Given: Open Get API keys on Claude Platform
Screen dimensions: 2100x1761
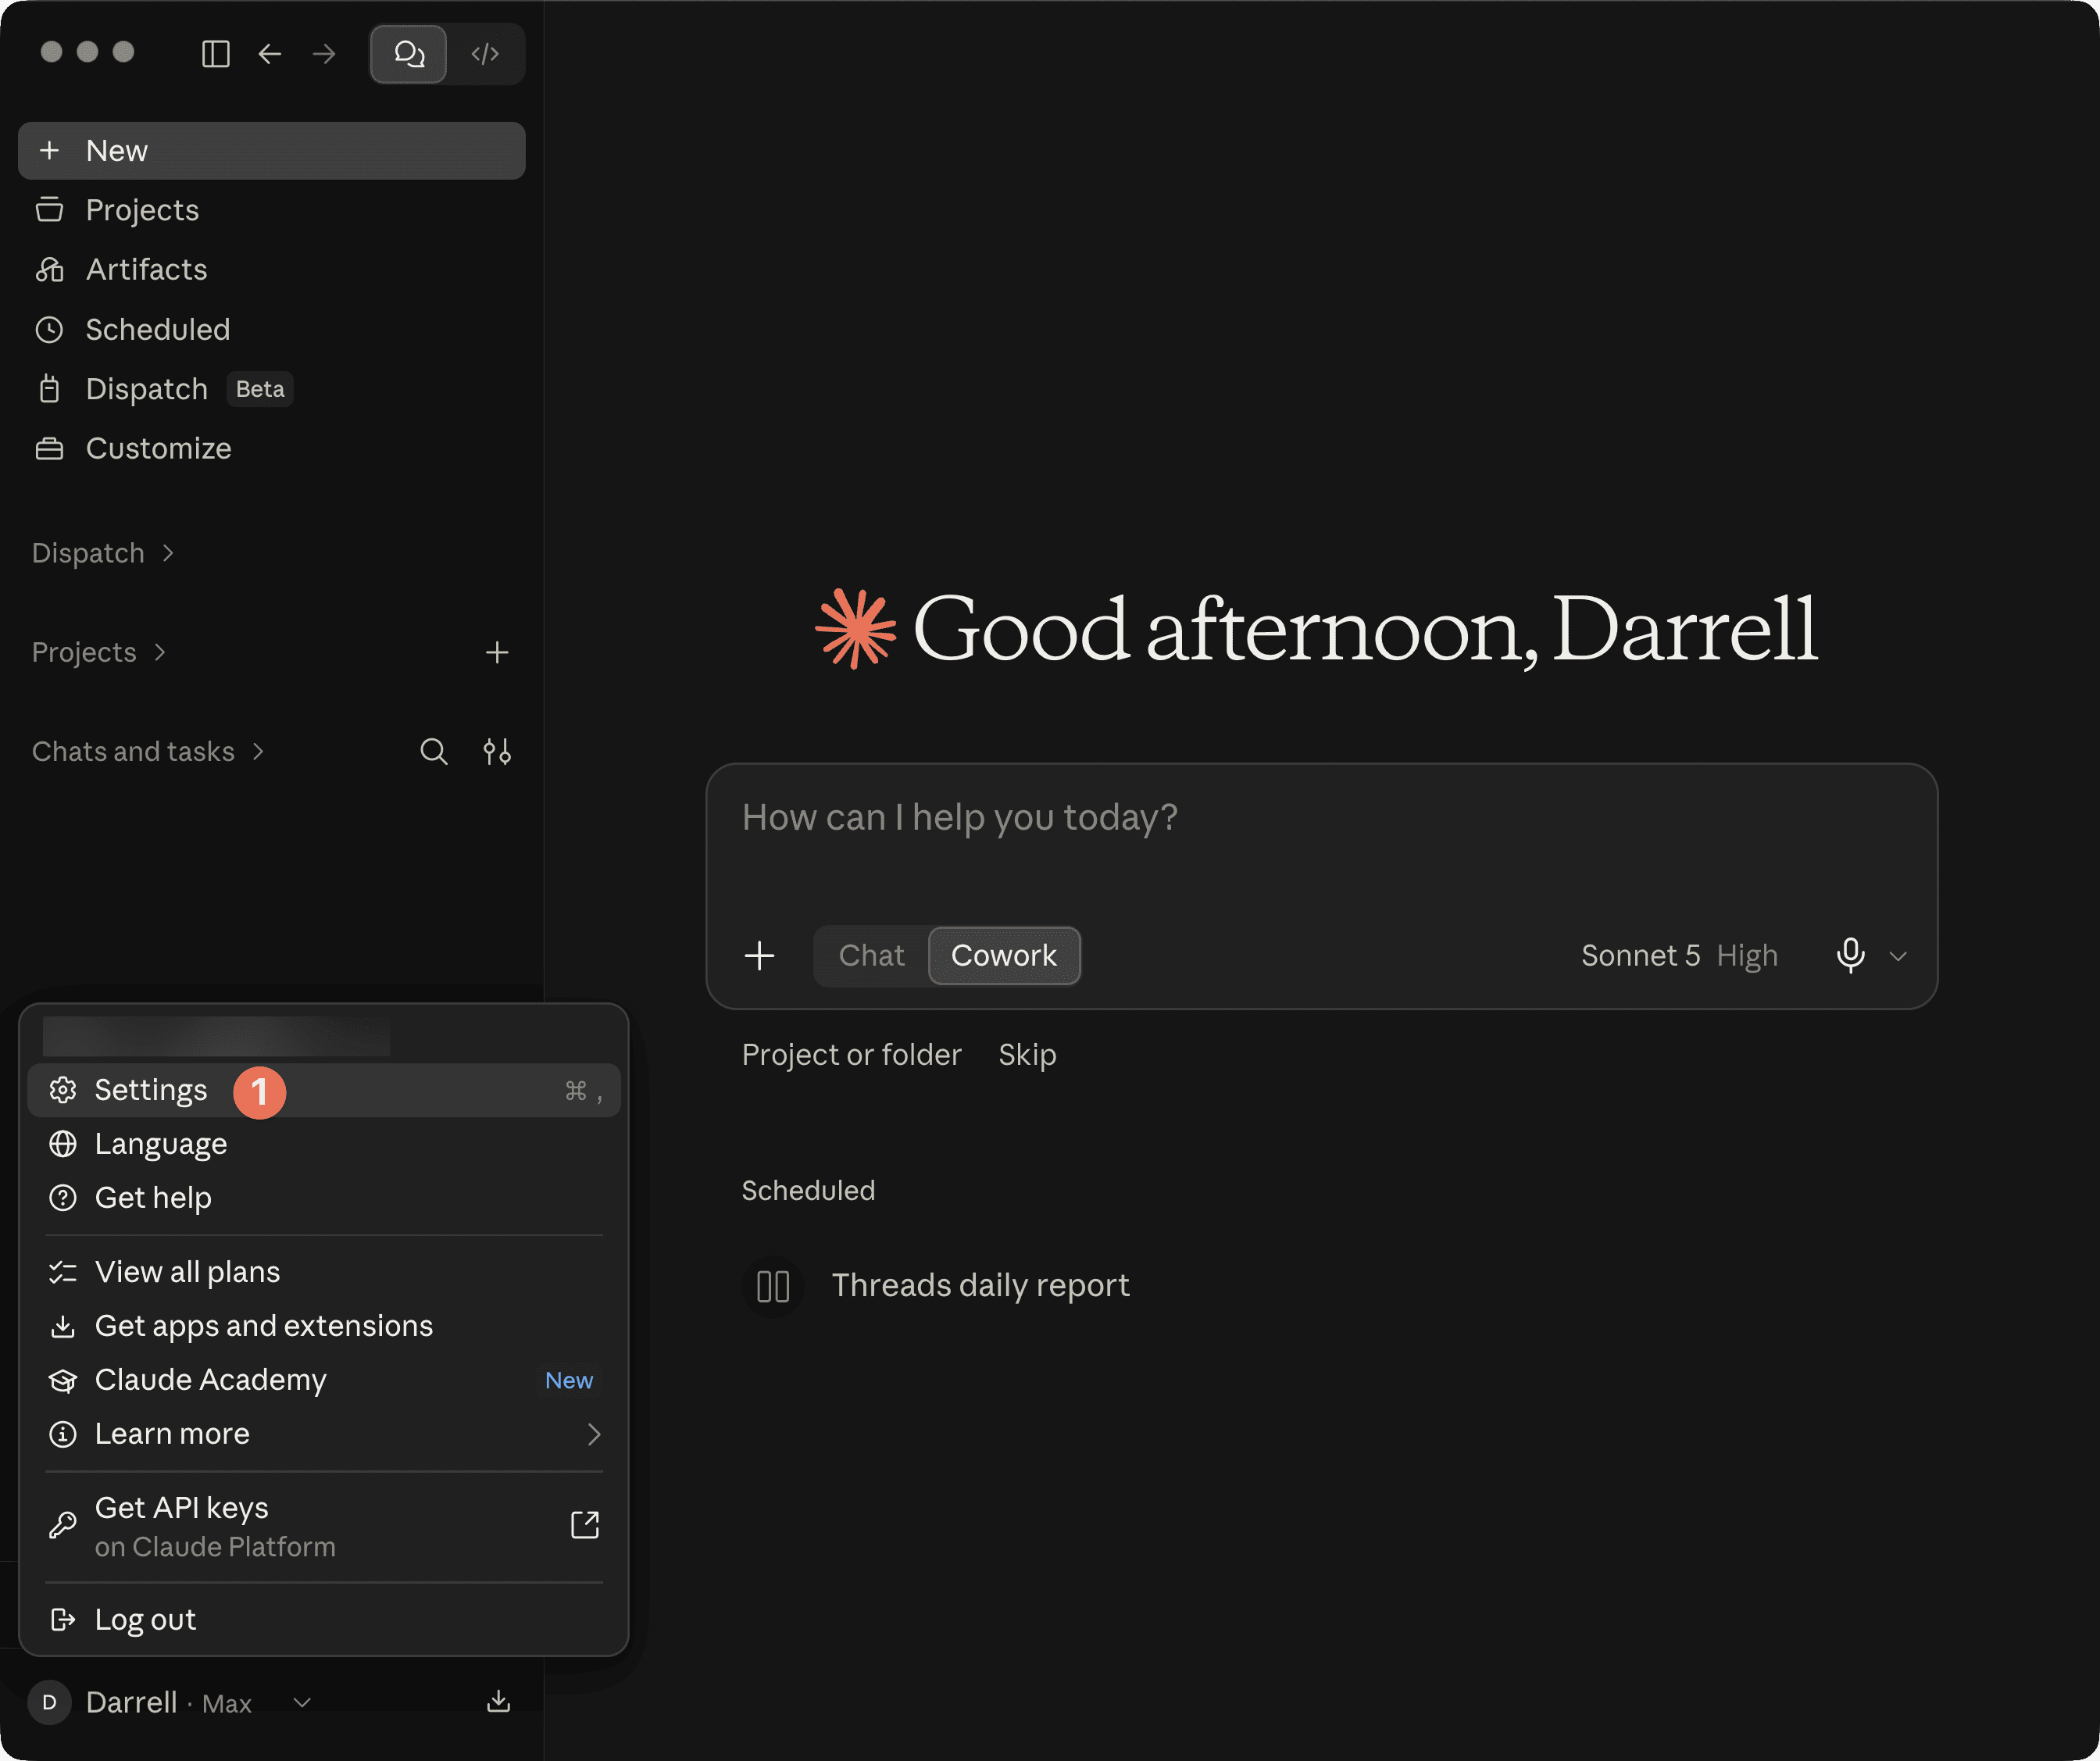Looking at the screenshot, I should [x=324, y=1527].
